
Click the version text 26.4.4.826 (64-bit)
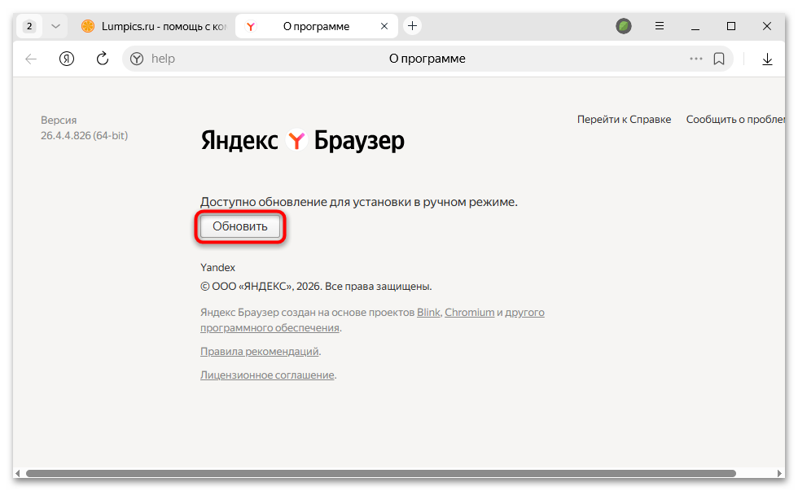(84, 136)
